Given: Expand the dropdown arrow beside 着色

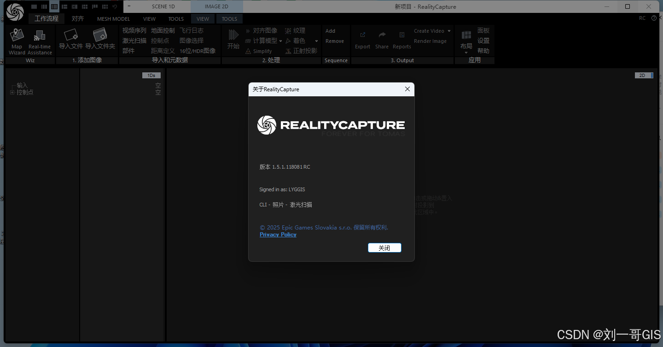Looking at the screenshot, I should click(x=316, y=41).
